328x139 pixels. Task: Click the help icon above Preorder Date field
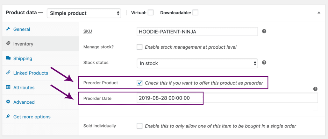pyautogui.click(x=316, y=89)
